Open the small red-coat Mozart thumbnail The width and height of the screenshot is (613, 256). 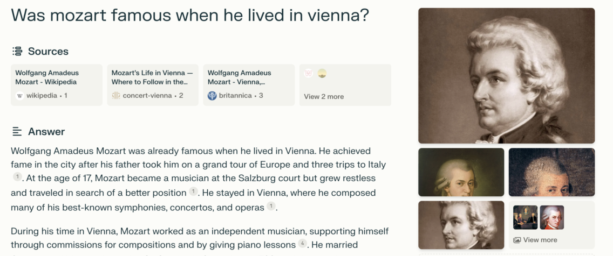(552, 217)
